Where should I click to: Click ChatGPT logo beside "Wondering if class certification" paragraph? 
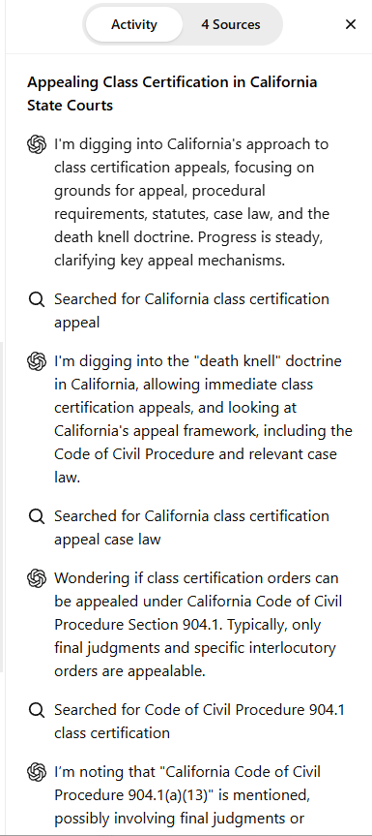pyautogui.click(x=36, y=578)
